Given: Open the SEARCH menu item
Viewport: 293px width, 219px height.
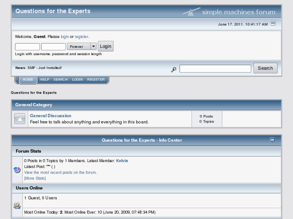Looking at the screenshot, I should (60, 80).
